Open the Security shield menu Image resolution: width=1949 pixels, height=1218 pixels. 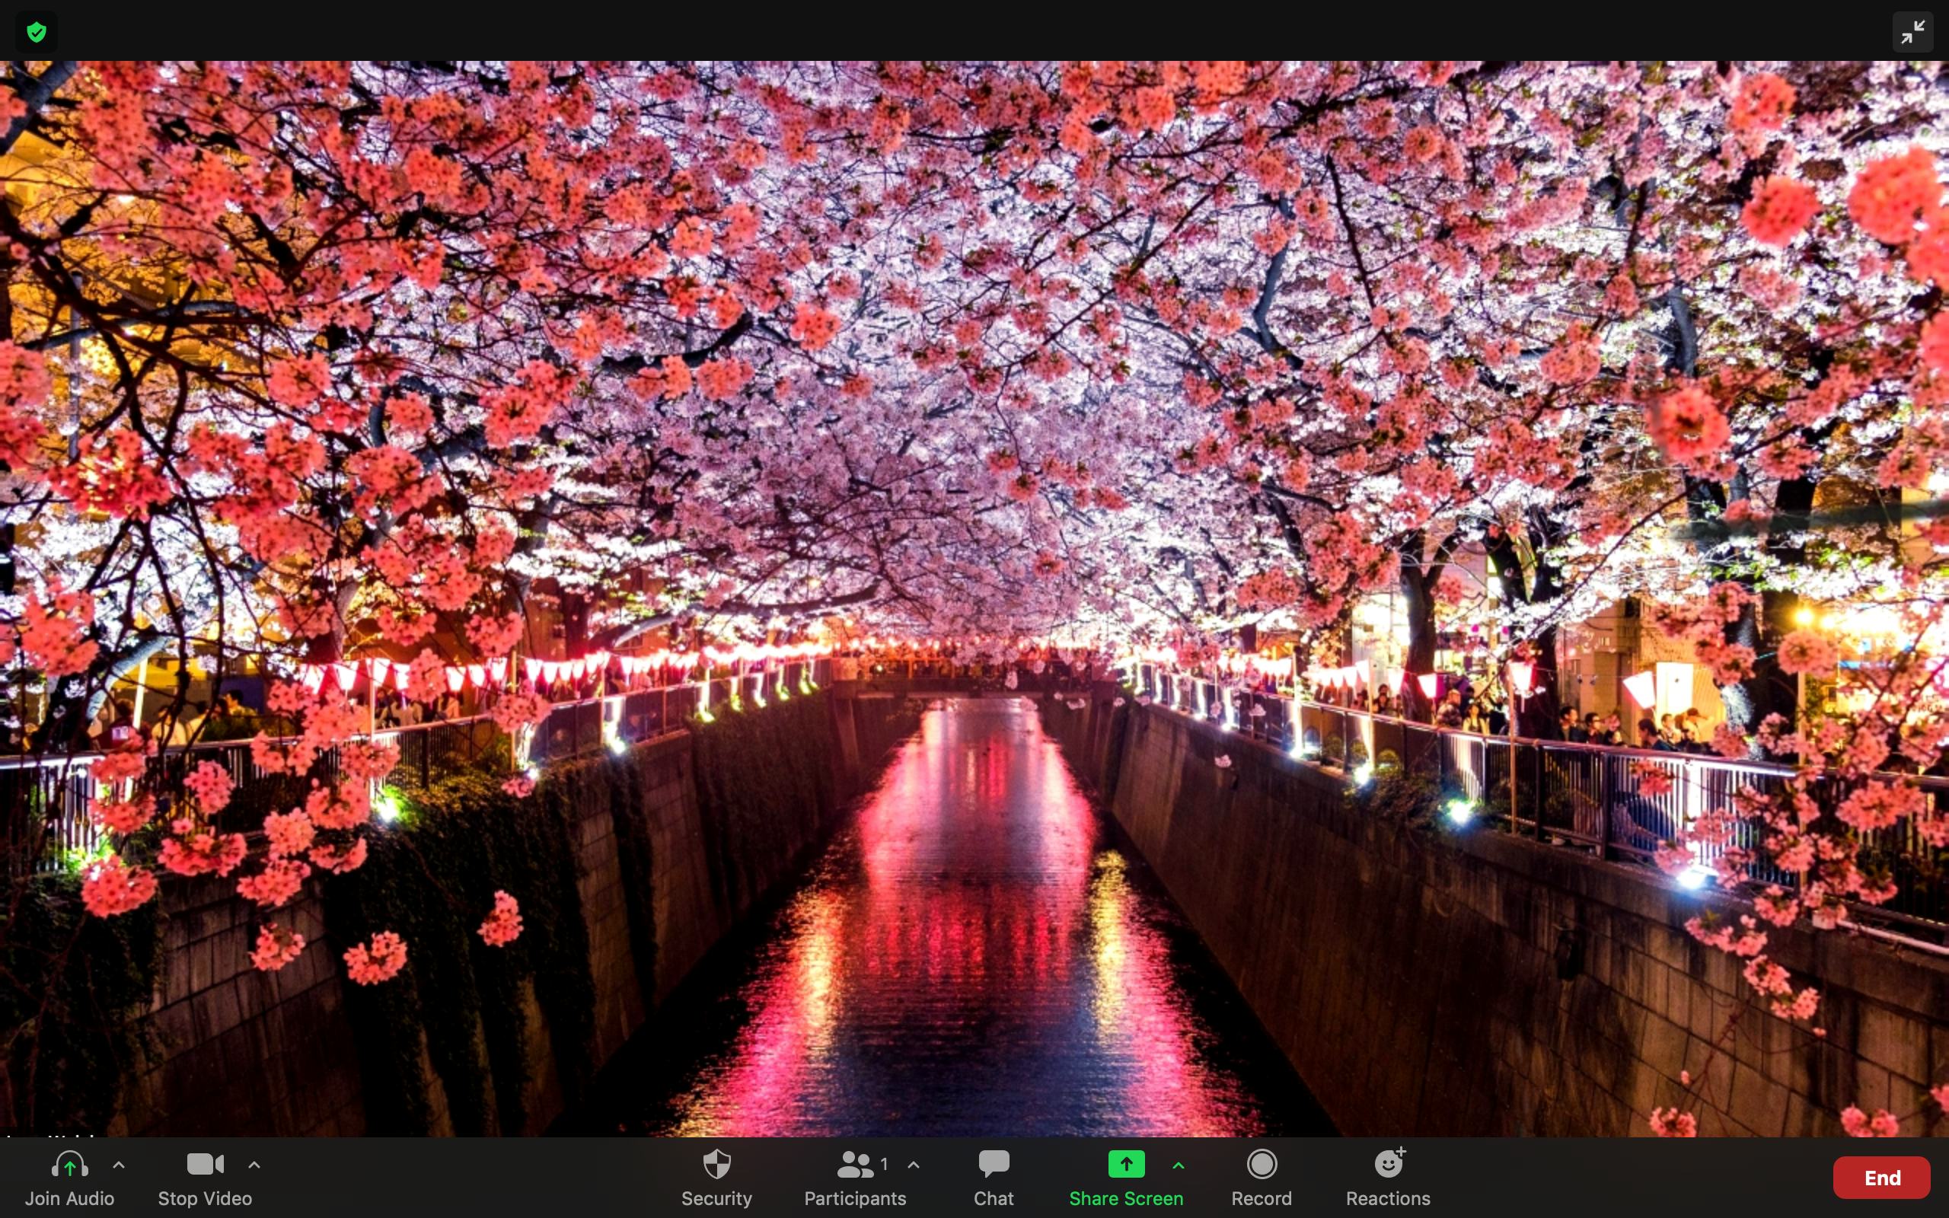[716, 1165]
